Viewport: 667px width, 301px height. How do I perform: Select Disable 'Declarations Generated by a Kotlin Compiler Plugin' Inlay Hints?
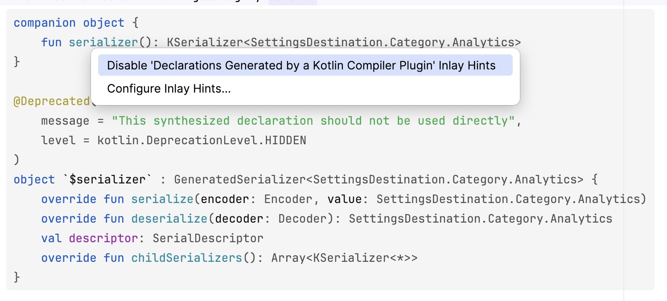[305, 65]
